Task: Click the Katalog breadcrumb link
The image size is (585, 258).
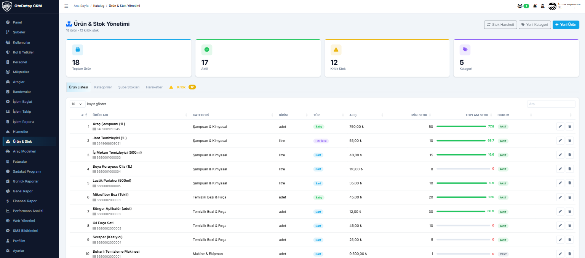Action: [x=99, y=6]
